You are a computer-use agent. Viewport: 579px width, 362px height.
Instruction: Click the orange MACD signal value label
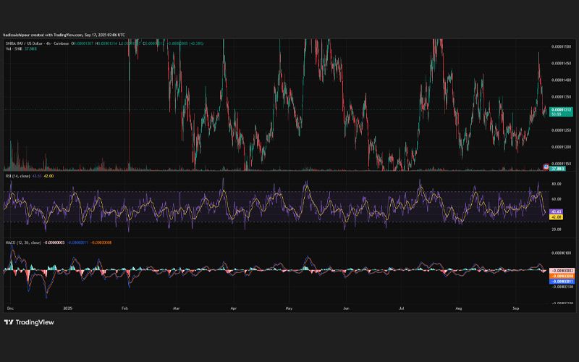click(x=562, y=276)
